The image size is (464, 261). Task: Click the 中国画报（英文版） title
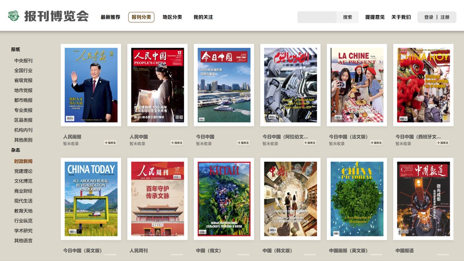tap(348, 250)
